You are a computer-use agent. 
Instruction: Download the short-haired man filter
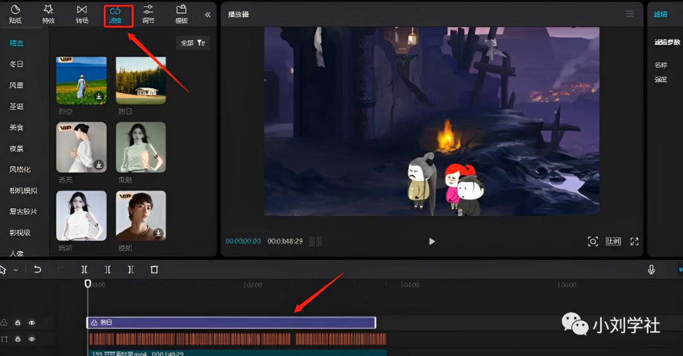tap(158, 233)
